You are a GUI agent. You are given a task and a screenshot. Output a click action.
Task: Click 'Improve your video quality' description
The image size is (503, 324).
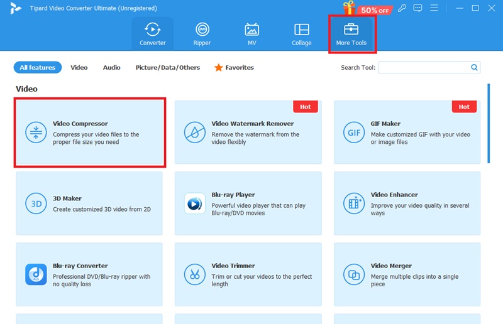click(x=420, y=209)
